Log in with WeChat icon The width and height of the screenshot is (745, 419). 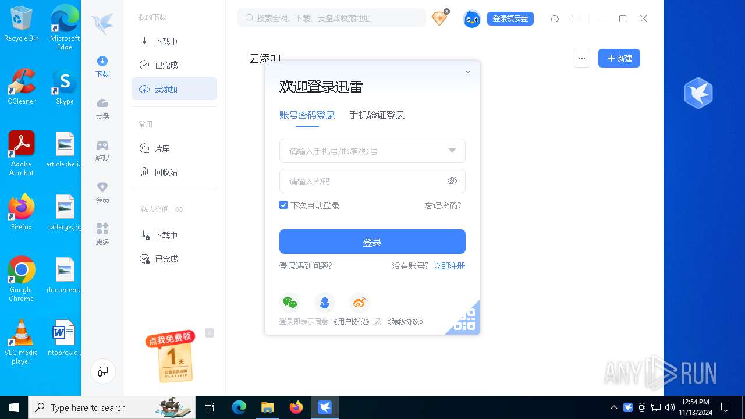[289, 302]
